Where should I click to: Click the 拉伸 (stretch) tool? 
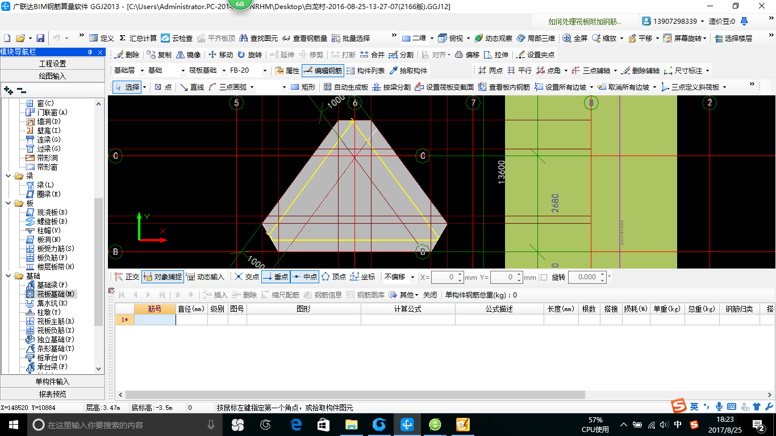coord(496,55)
